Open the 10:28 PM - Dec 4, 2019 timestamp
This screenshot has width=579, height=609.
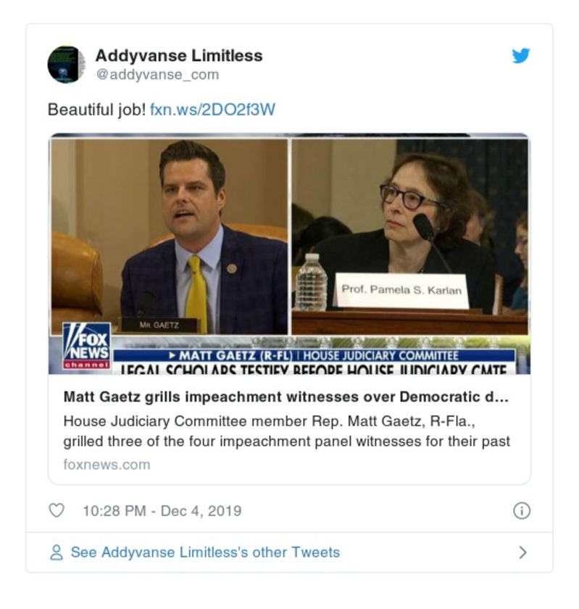[162, 510]
